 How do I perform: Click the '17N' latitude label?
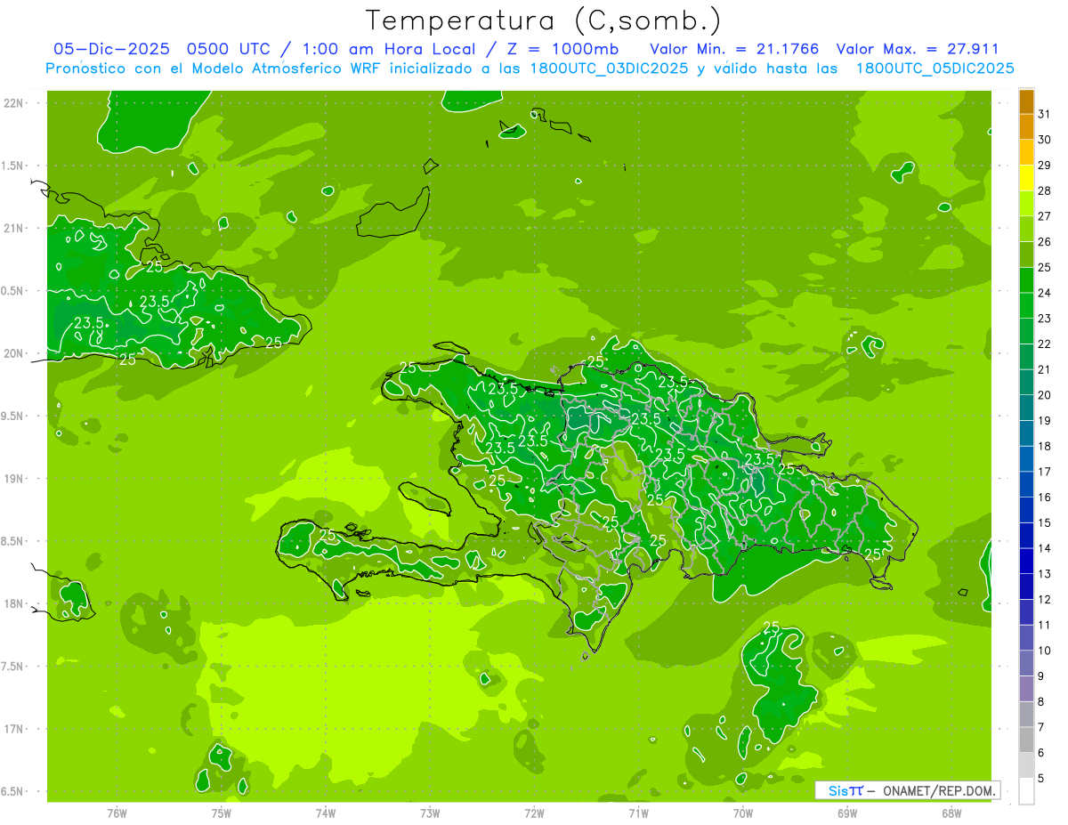click(x=14, y=729)
